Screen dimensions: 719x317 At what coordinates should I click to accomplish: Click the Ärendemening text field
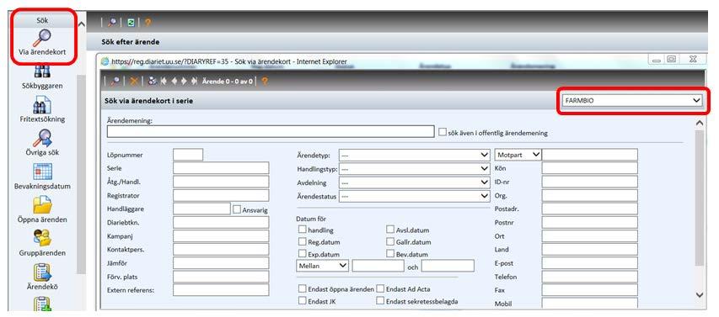pos(271,132)
